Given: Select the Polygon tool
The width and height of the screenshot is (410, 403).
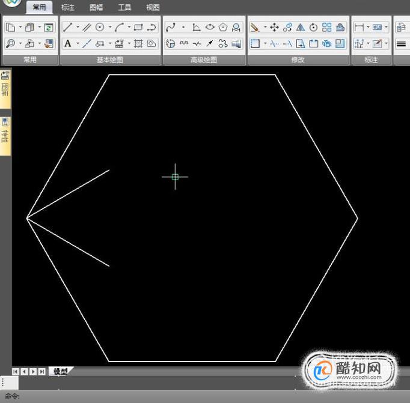Looking at the screenshot, I should tap(223, 27).
